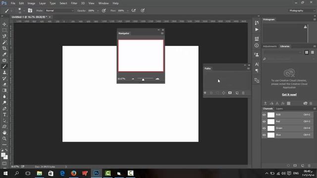Select the Lasso tool
This screenshot has height=178, width=317.
(4, 36)
